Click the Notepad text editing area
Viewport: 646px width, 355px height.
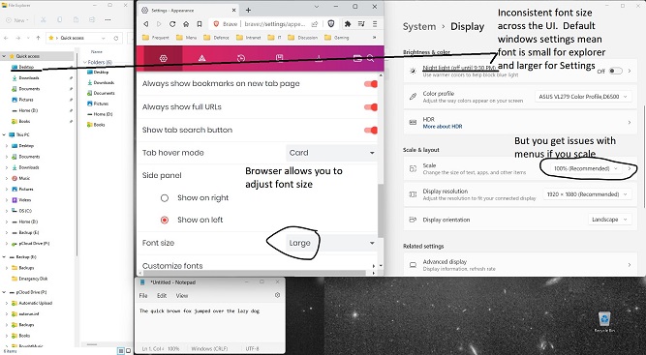(x=210, y=323)
